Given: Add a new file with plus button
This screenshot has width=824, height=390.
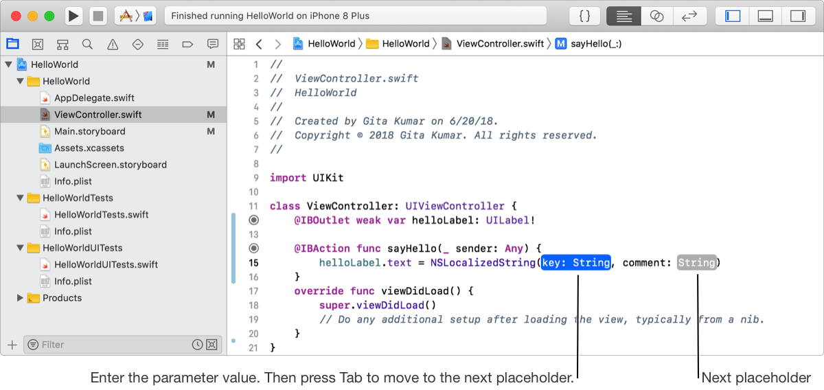Looking at the screenshot, I should point(12,345).
